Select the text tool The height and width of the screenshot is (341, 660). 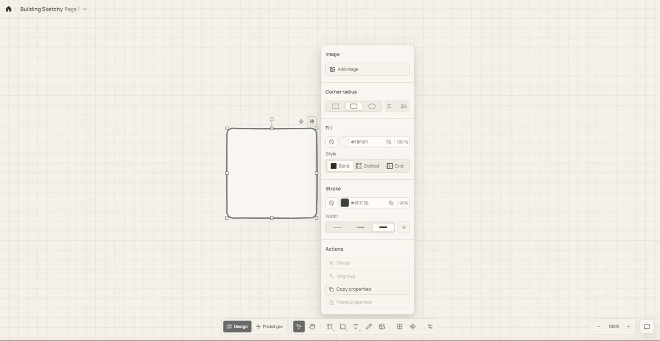tap(356, 327)
